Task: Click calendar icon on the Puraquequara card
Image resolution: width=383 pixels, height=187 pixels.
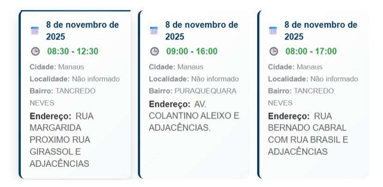Action: [x=154, y=30]
